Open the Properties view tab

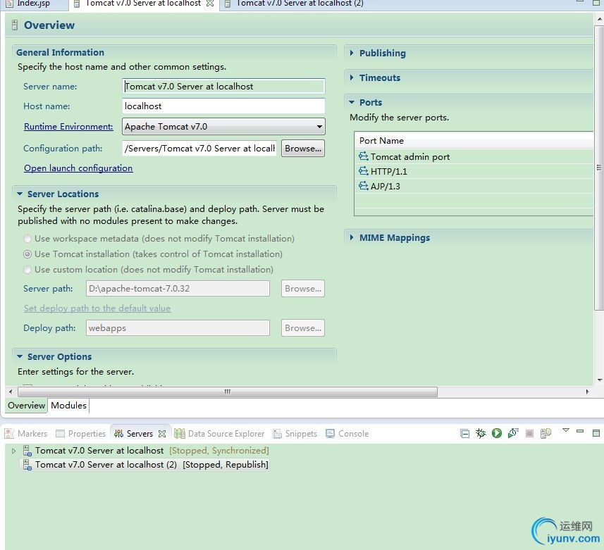tap(81, 434)
